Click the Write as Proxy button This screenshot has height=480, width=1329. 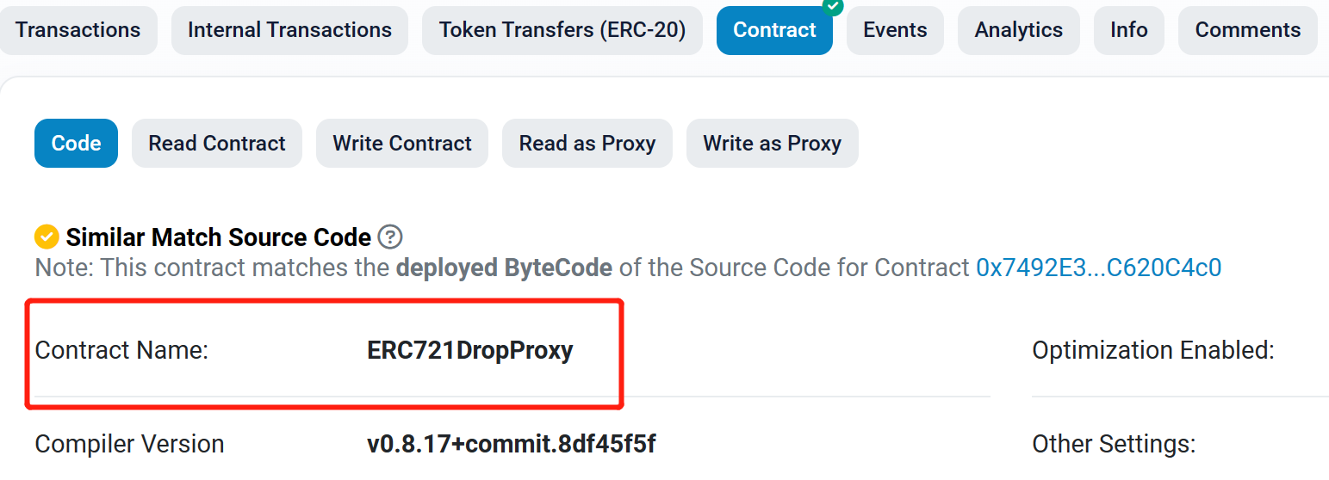[x=772, y=144]
